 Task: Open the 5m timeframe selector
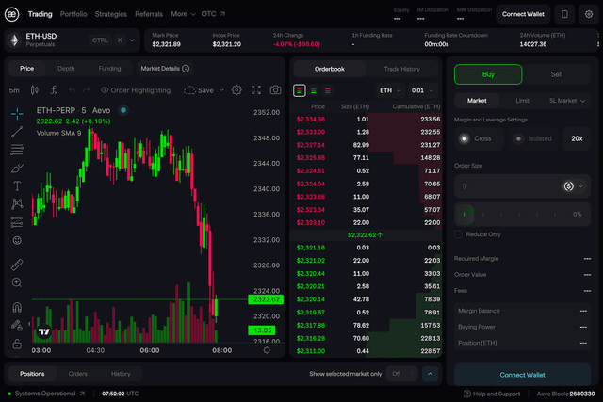coord(14,90)
